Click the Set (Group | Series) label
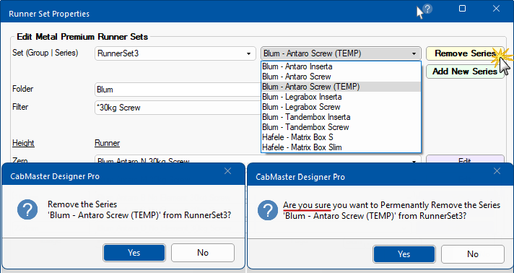 point(45,53)
